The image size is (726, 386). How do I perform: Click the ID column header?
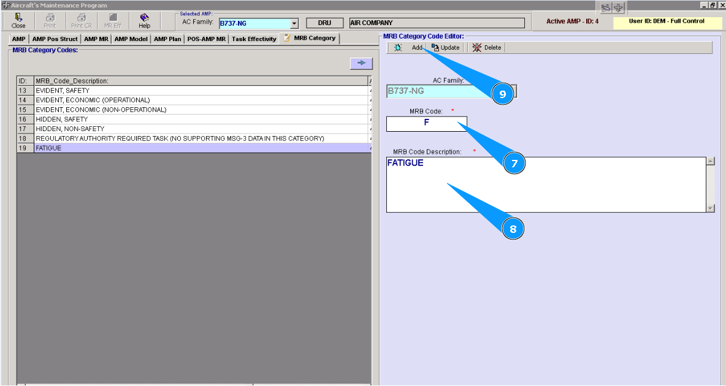(x=26, y=81)
